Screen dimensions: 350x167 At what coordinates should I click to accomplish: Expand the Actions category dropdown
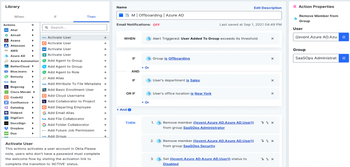coord(33,25)
